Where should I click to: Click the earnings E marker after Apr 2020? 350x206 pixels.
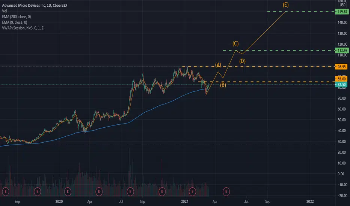tap(99, 191)
